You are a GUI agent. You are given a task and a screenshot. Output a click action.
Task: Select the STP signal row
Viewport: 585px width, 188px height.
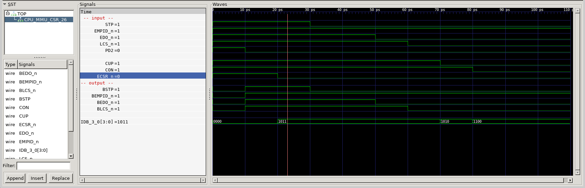click(x=143, y=25)
